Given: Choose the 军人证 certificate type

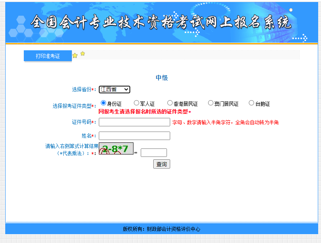Looking at the screenshot, I should (x=136, y=103).
